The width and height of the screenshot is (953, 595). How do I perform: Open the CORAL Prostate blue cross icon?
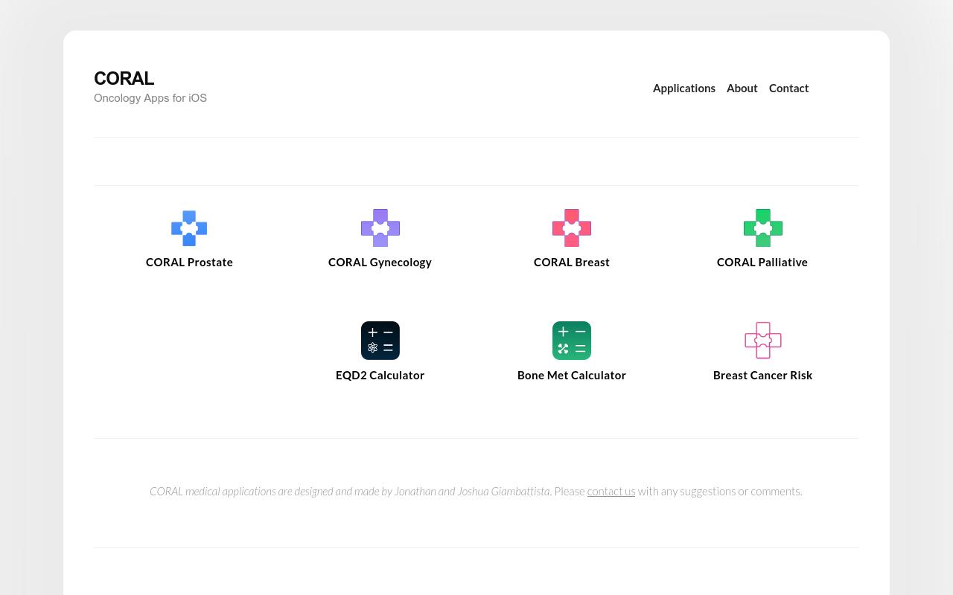189,228
